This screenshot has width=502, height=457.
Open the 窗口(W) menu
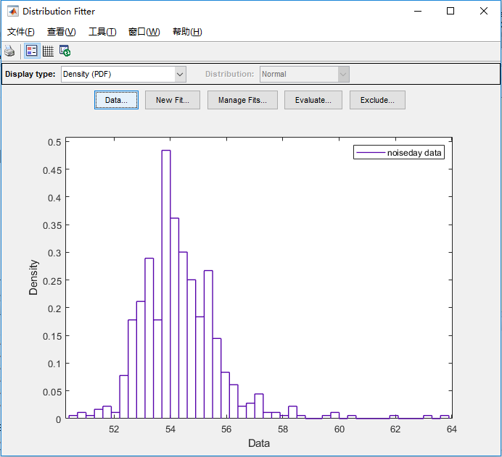[144, 32]
